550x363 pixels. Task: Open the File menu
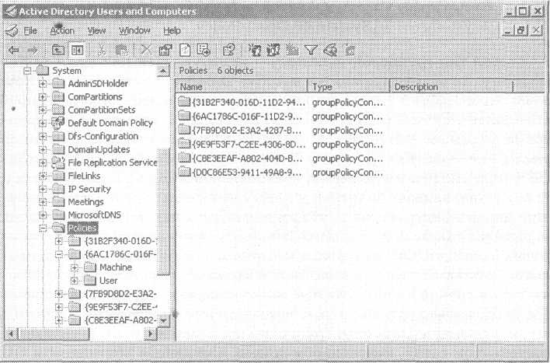point(30,31)
